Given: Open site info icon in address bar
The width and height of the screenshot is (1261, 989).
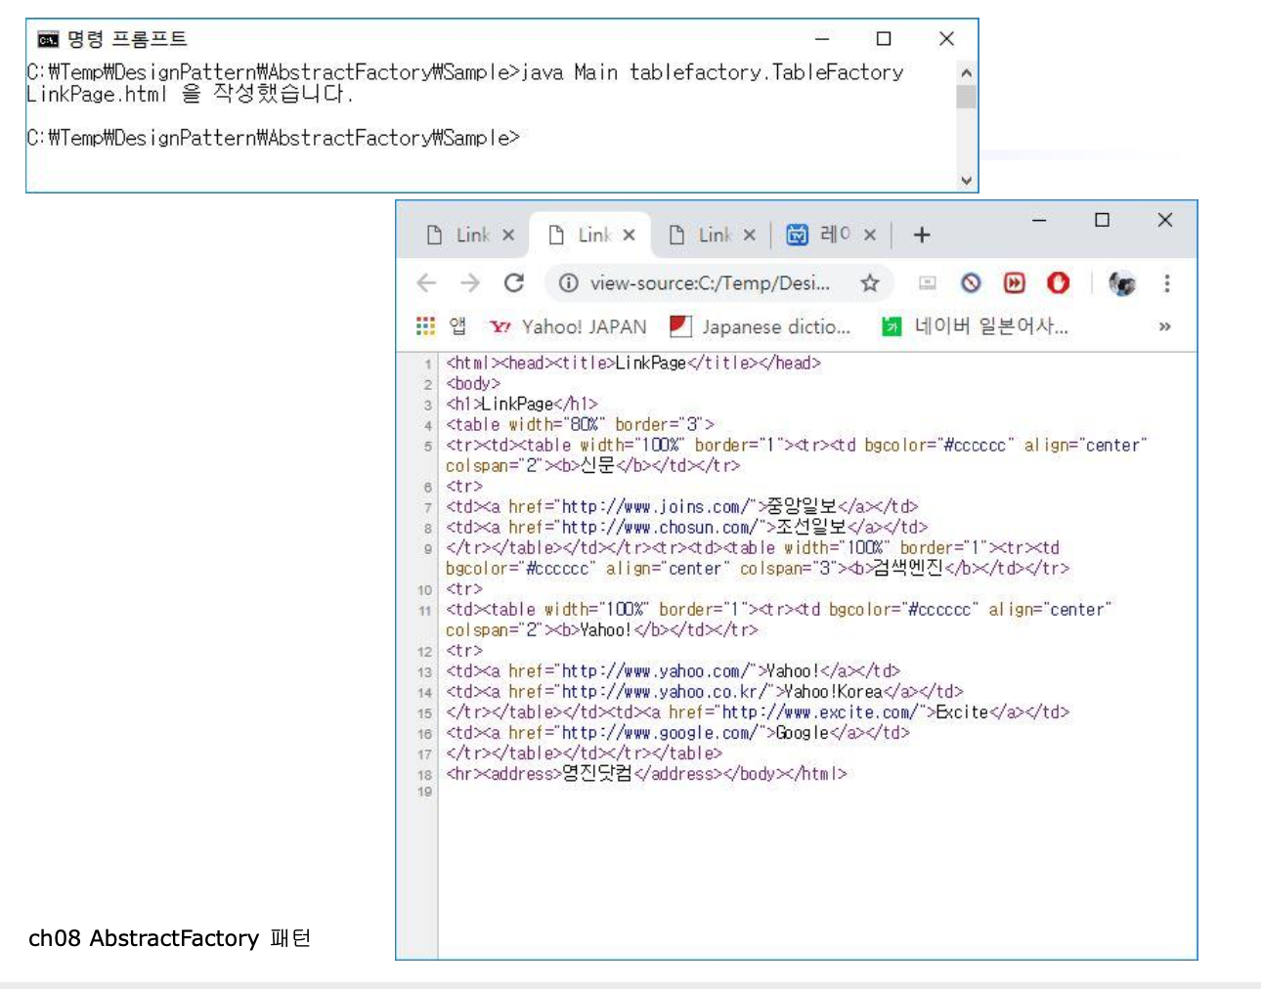Looking at the screenshot, I should (568, 283).
